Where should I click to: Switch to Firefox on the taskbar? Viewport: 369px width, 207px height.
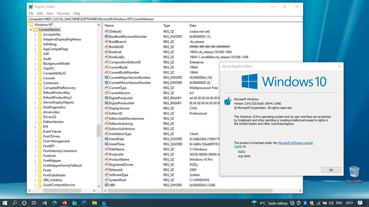[x=65, y=203]
